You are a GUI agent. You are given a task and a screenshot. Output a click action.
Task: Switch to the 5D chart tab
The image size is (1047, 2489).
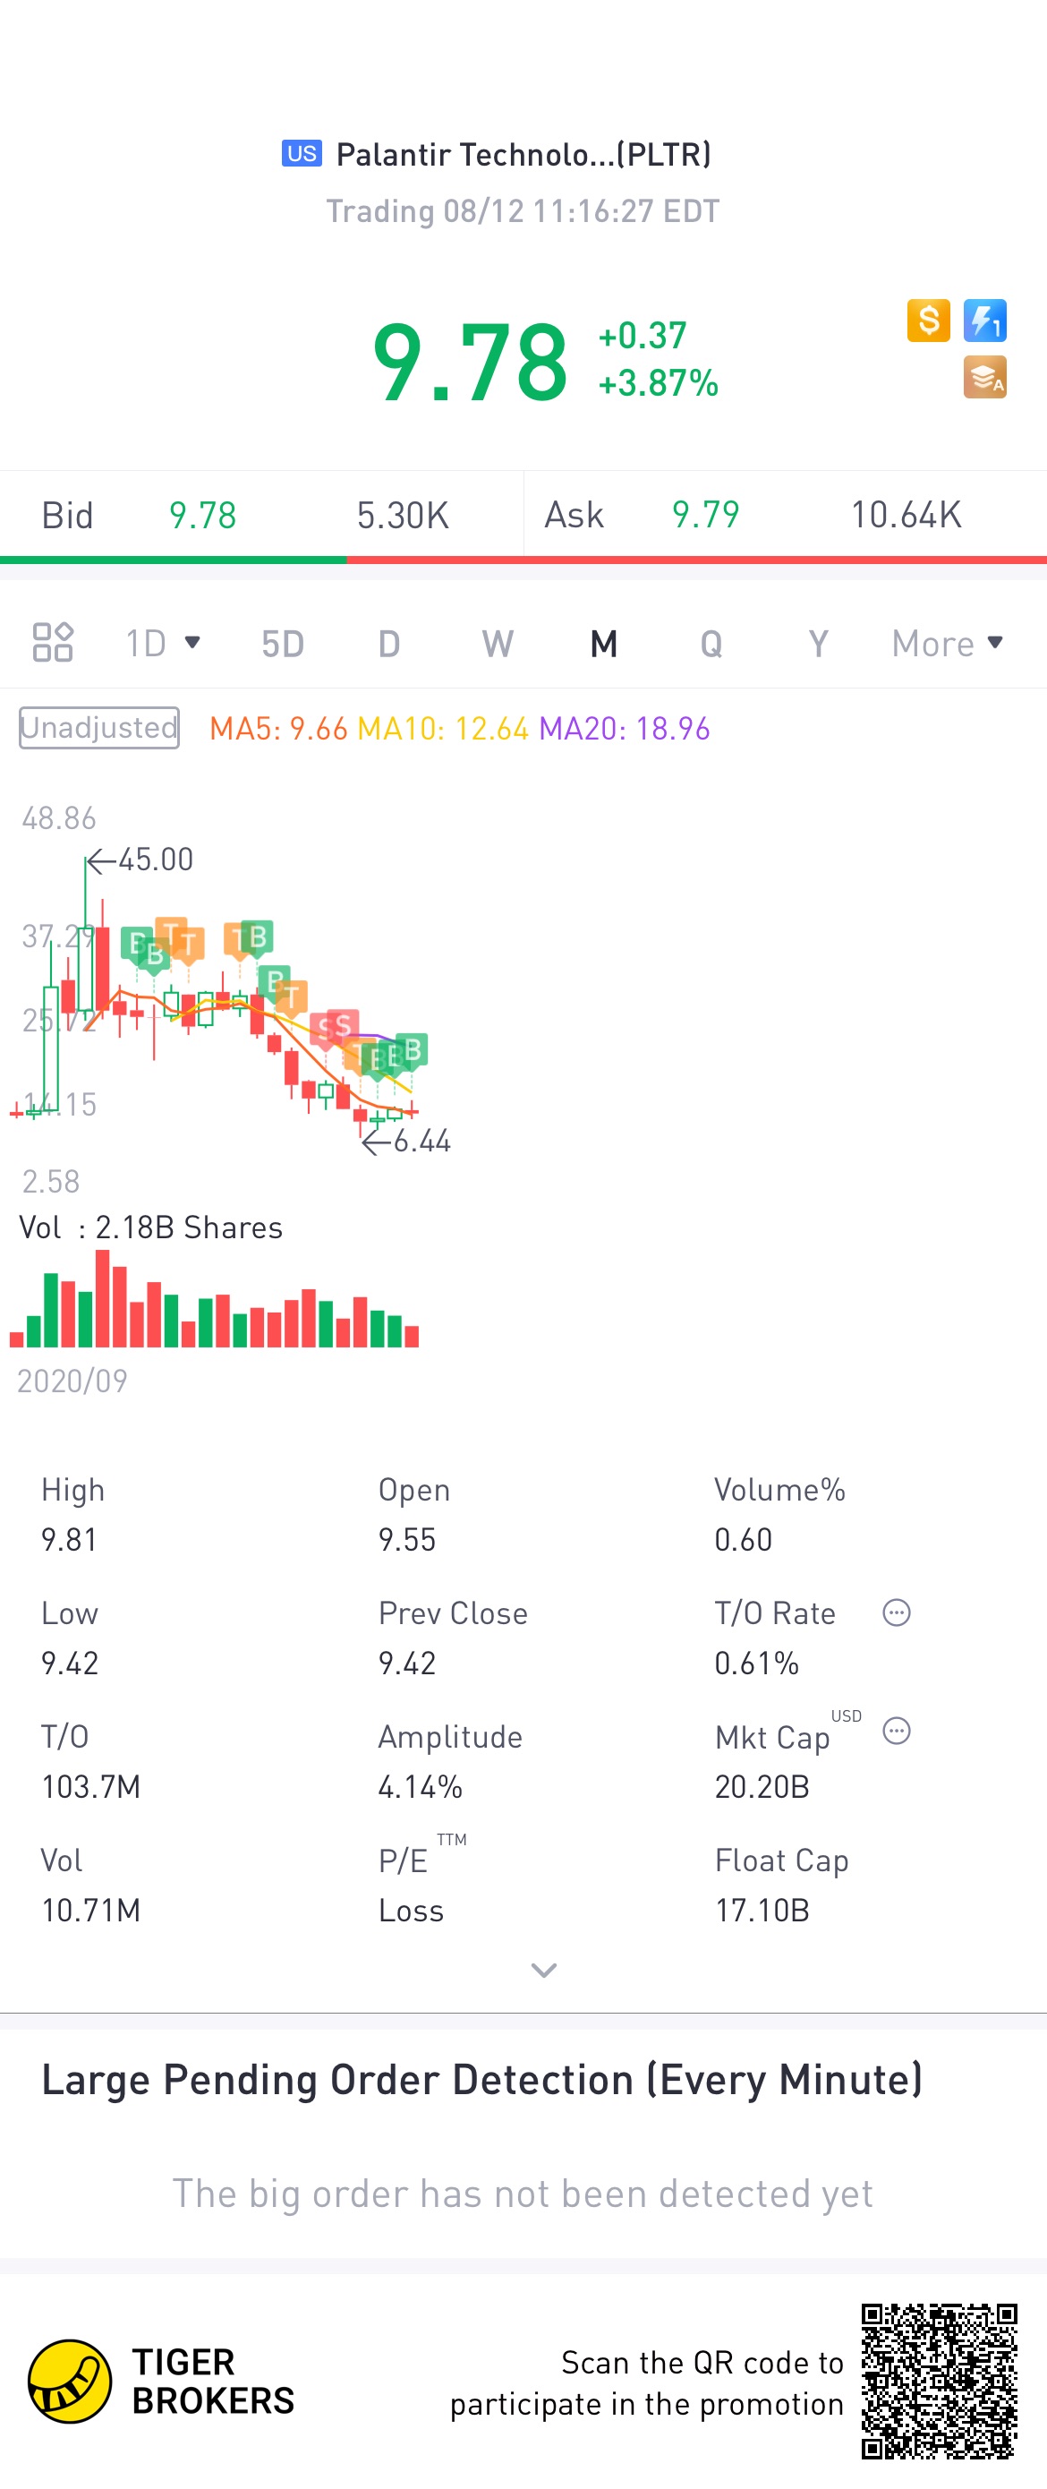283,643
